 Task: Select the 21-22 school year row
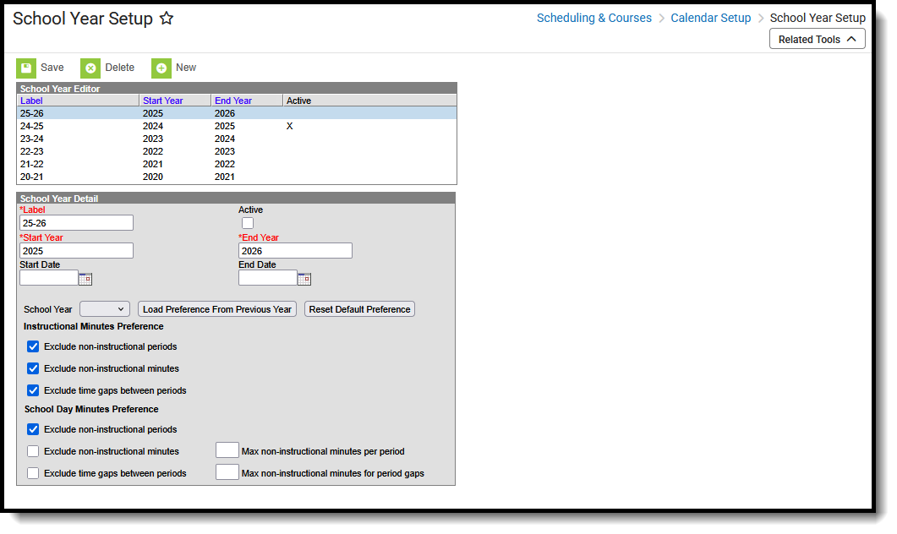237,164
